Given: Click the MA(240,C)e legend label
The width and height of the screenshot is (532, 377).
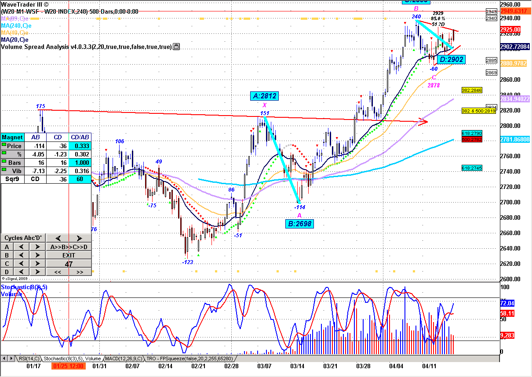Looking at the screenshot, I should click(15, 26).
